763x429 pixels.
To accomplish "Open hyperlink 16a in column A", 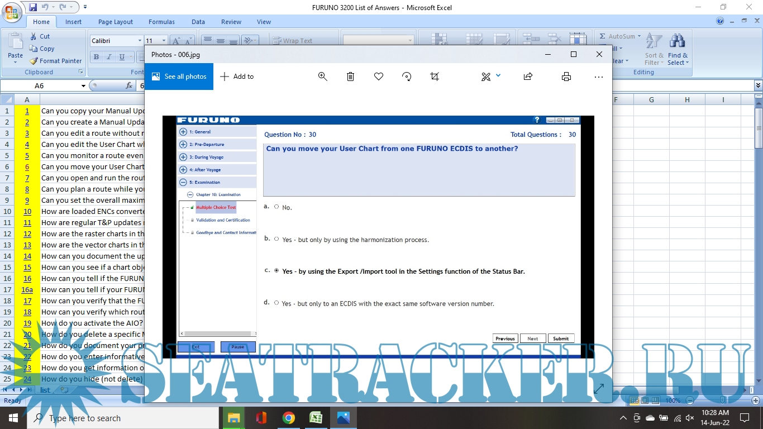I will (27, 289).
